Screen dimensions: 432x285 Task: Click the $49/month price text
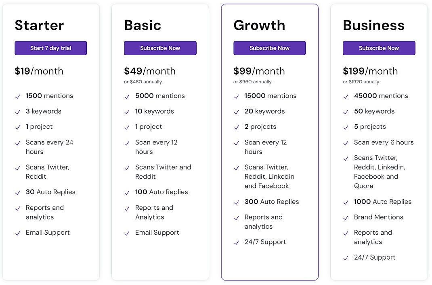point(149,71)
